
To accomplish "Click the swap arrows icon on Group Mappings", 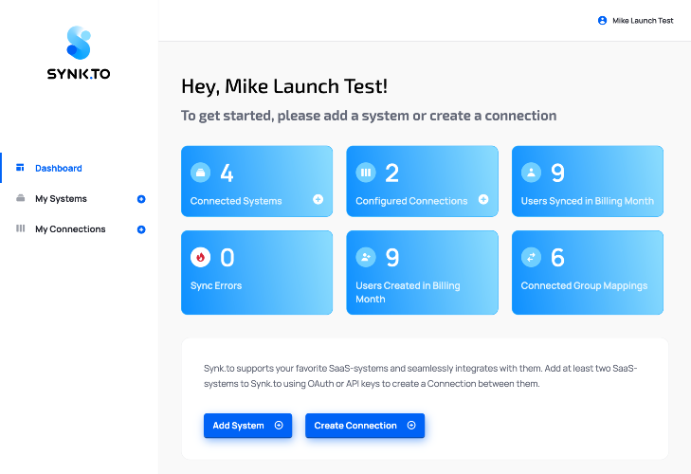I will pos(531,257).
